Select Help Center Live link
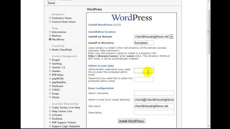This screenshot has height=129, width=230. tap(62, 111)
